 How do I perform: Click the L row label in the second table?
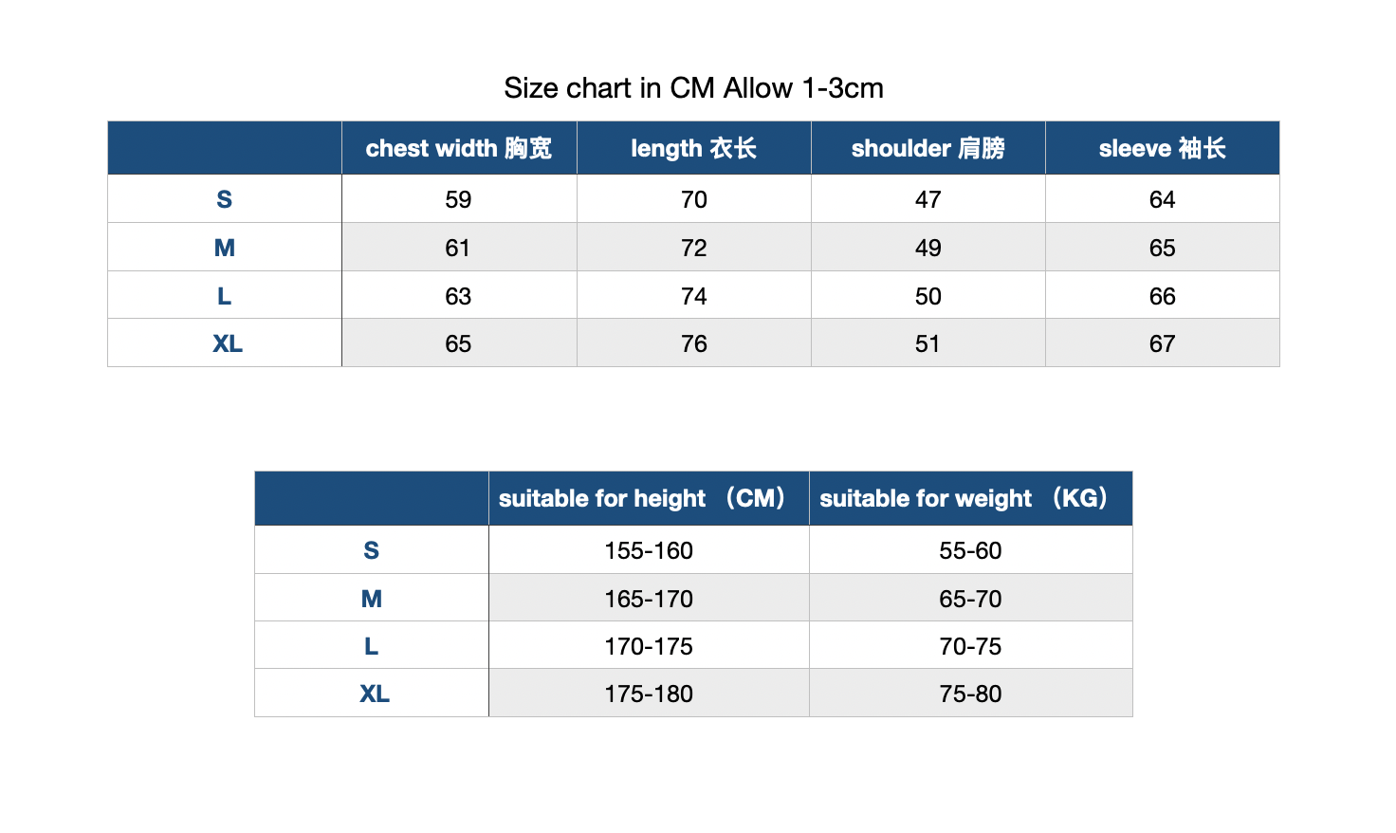point(372,646)
